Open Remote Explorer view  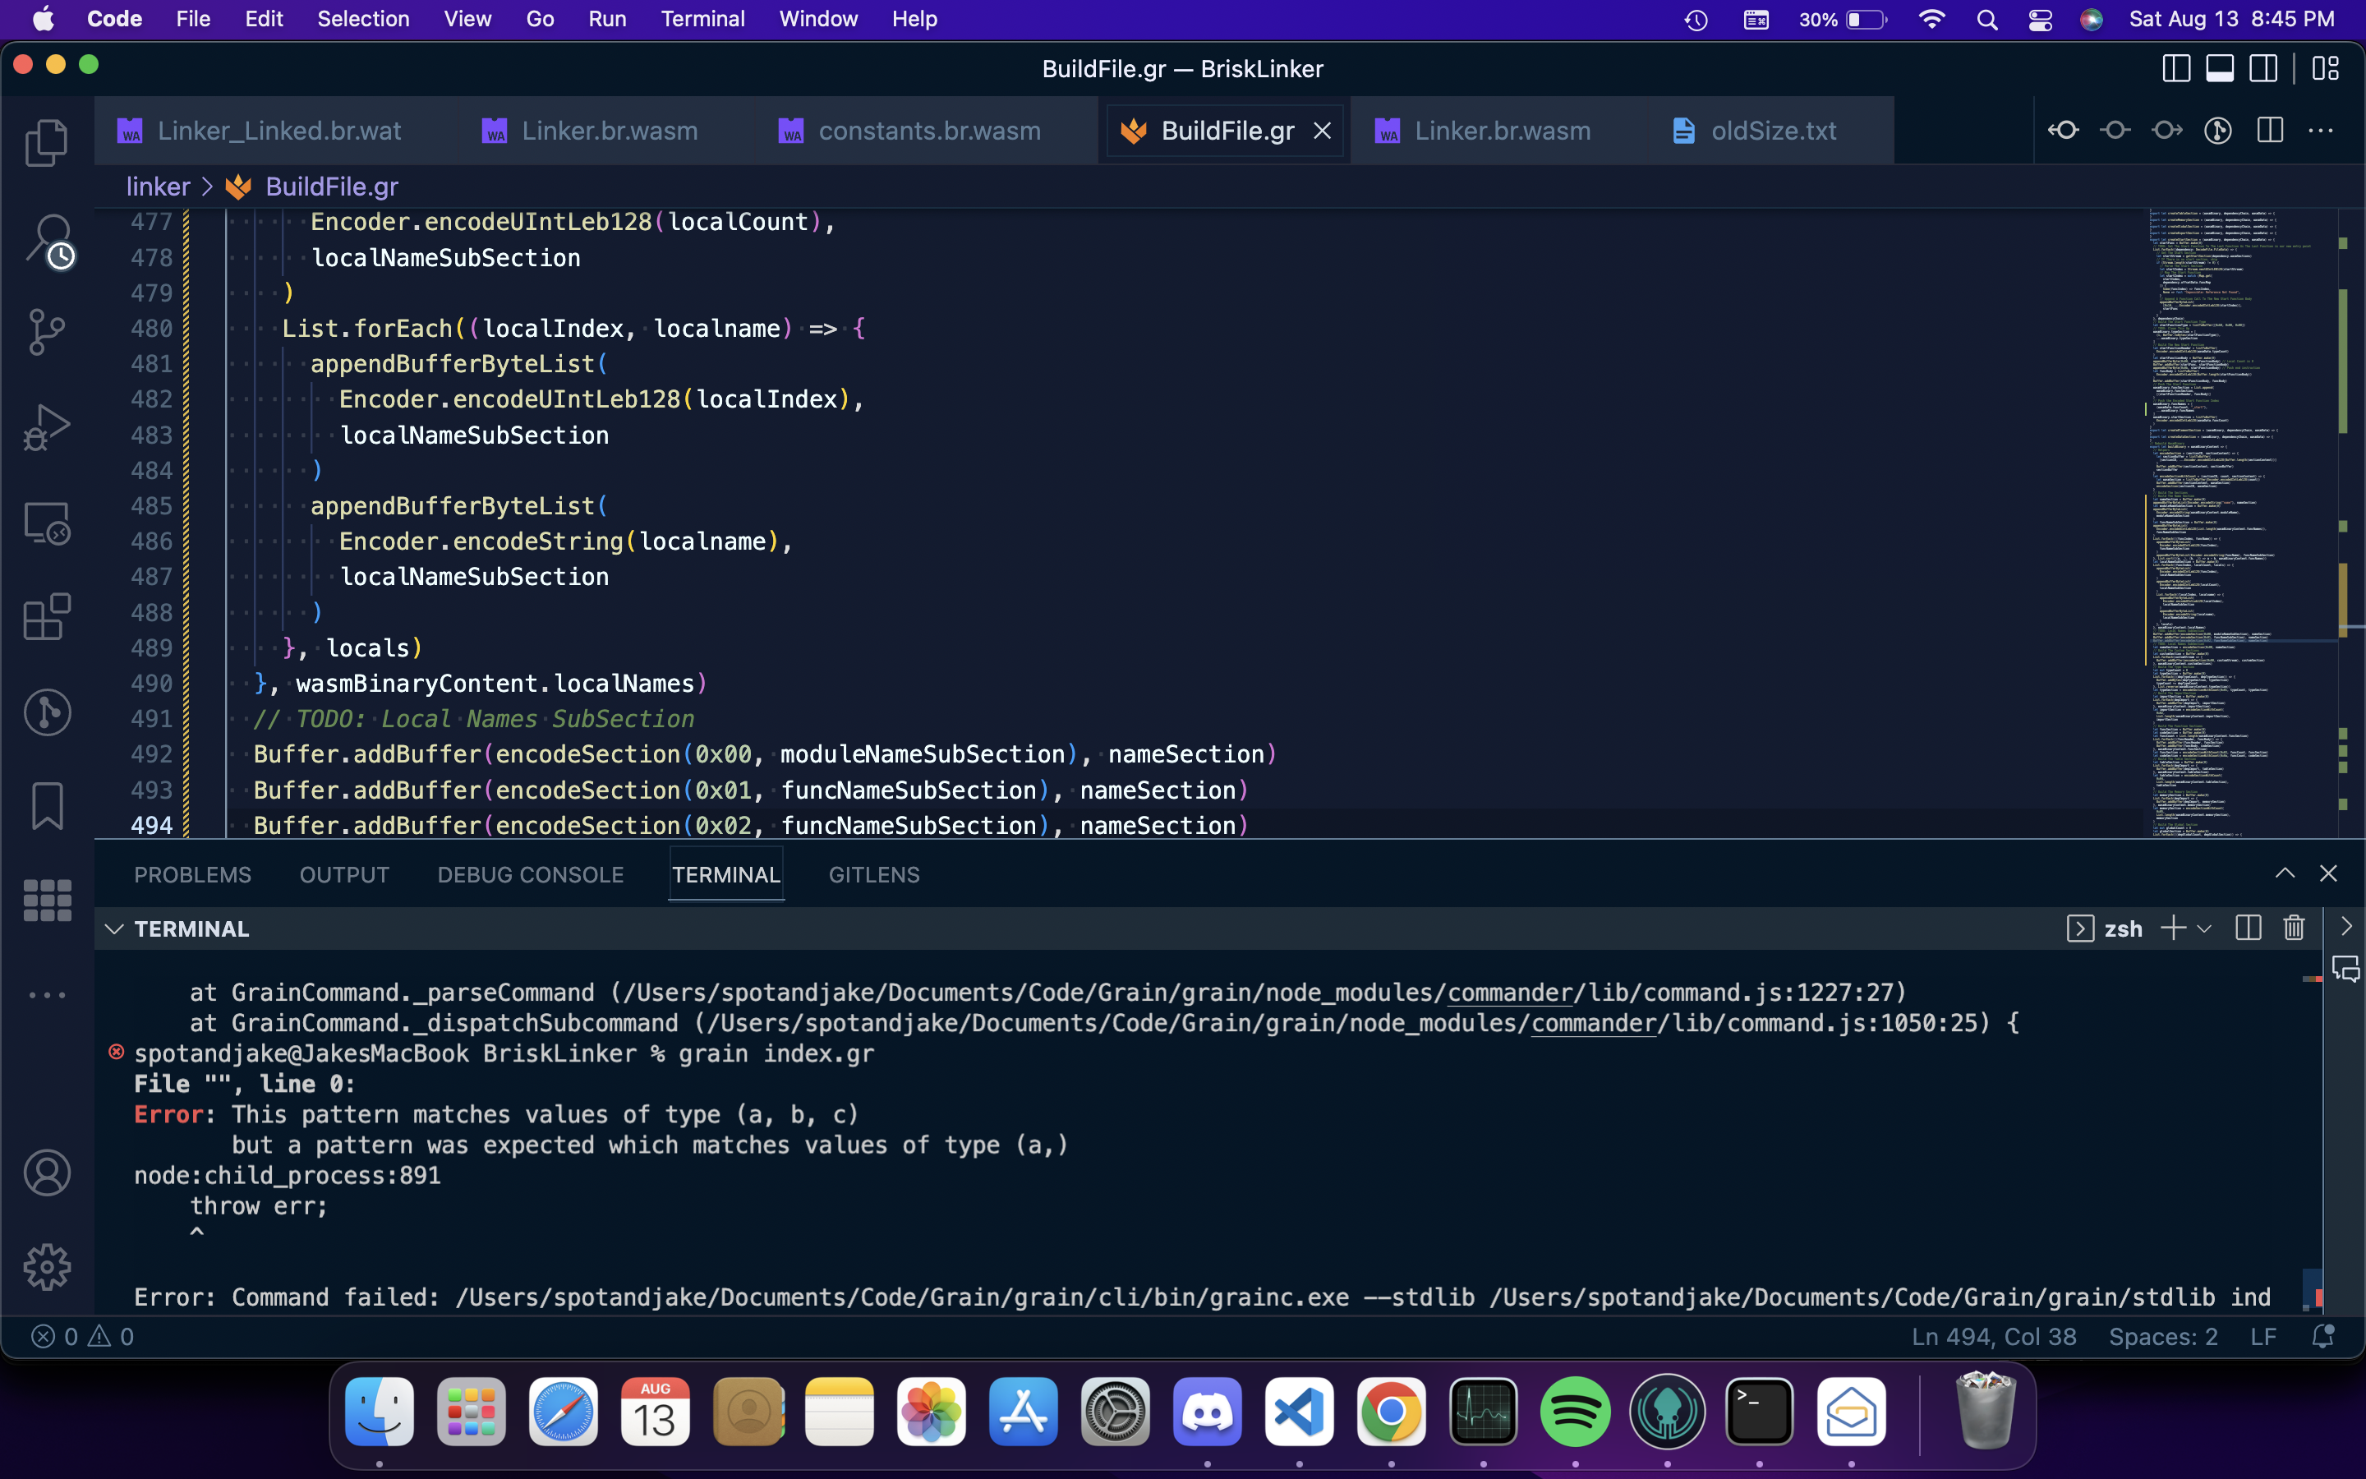[47, 523]
